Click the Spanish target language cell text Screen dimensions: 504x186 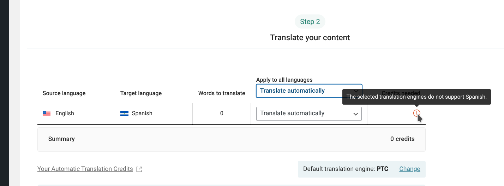142,113
